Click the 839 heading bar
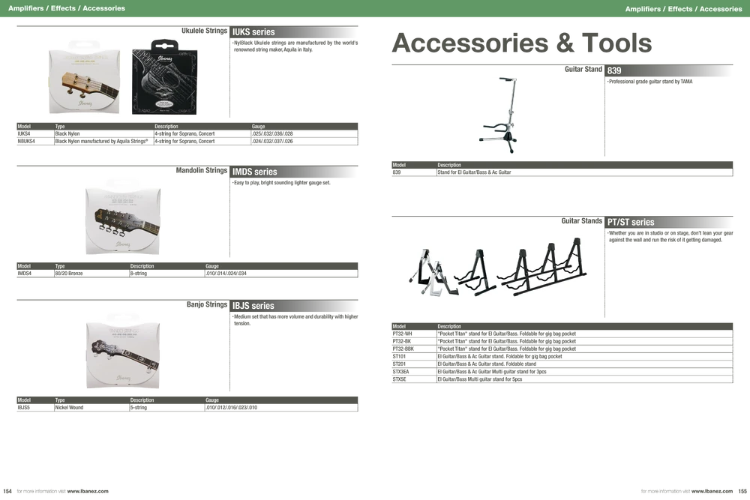This screenshot has width=750, height=500. pos(669,70)
